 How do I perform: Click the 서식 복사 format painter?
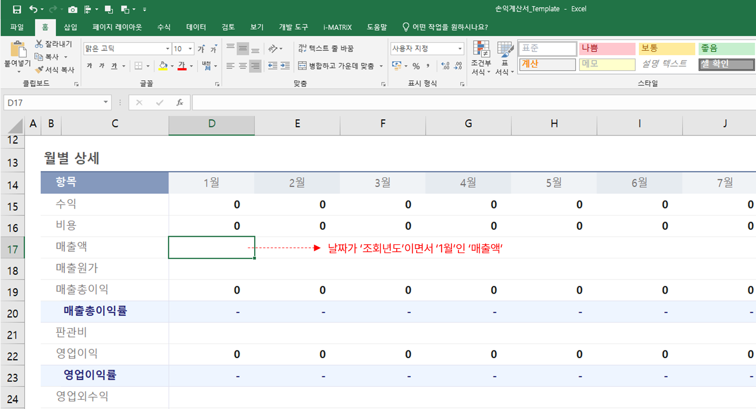tap(55, 70)
